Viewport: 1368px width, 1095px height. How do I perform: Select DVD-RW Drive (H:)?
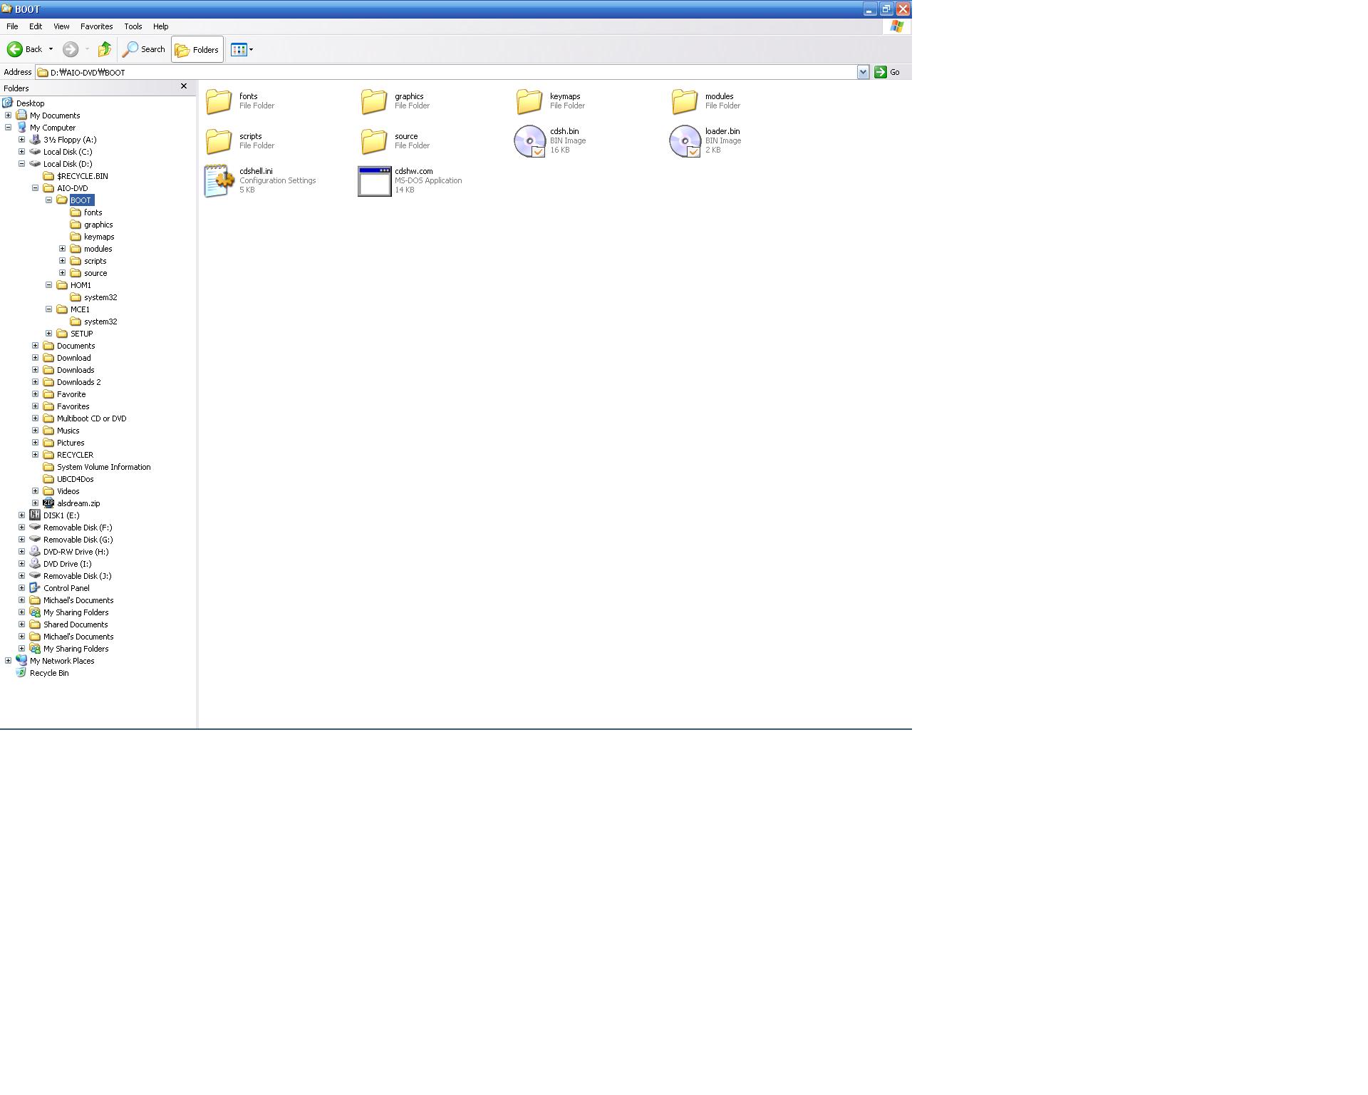76,552
